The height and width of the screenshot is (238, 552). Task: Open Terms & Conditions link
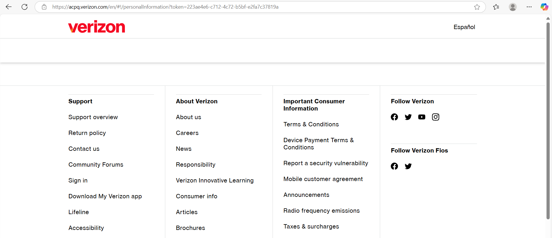(311, 124)
